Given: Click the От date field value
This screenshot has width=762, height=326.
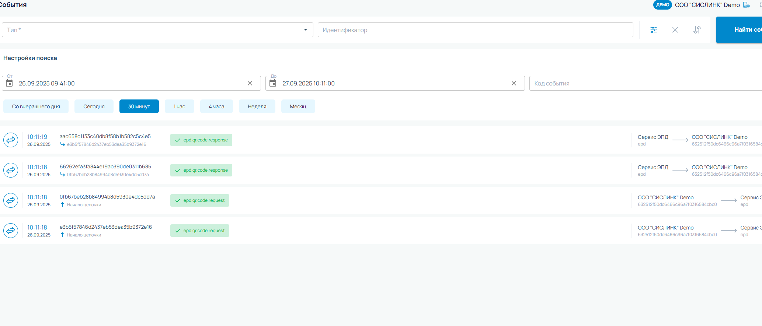Looking at the screenshot, I should coord(47,83).
